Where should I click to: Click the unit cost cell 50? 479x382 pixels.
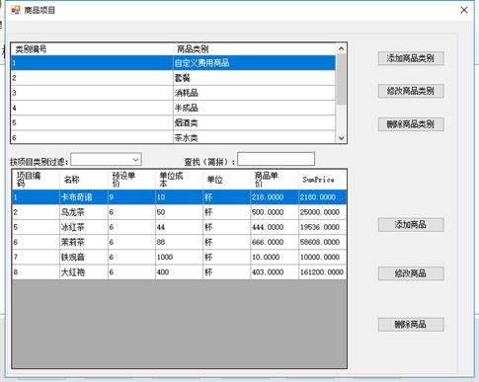pos(179,212)
